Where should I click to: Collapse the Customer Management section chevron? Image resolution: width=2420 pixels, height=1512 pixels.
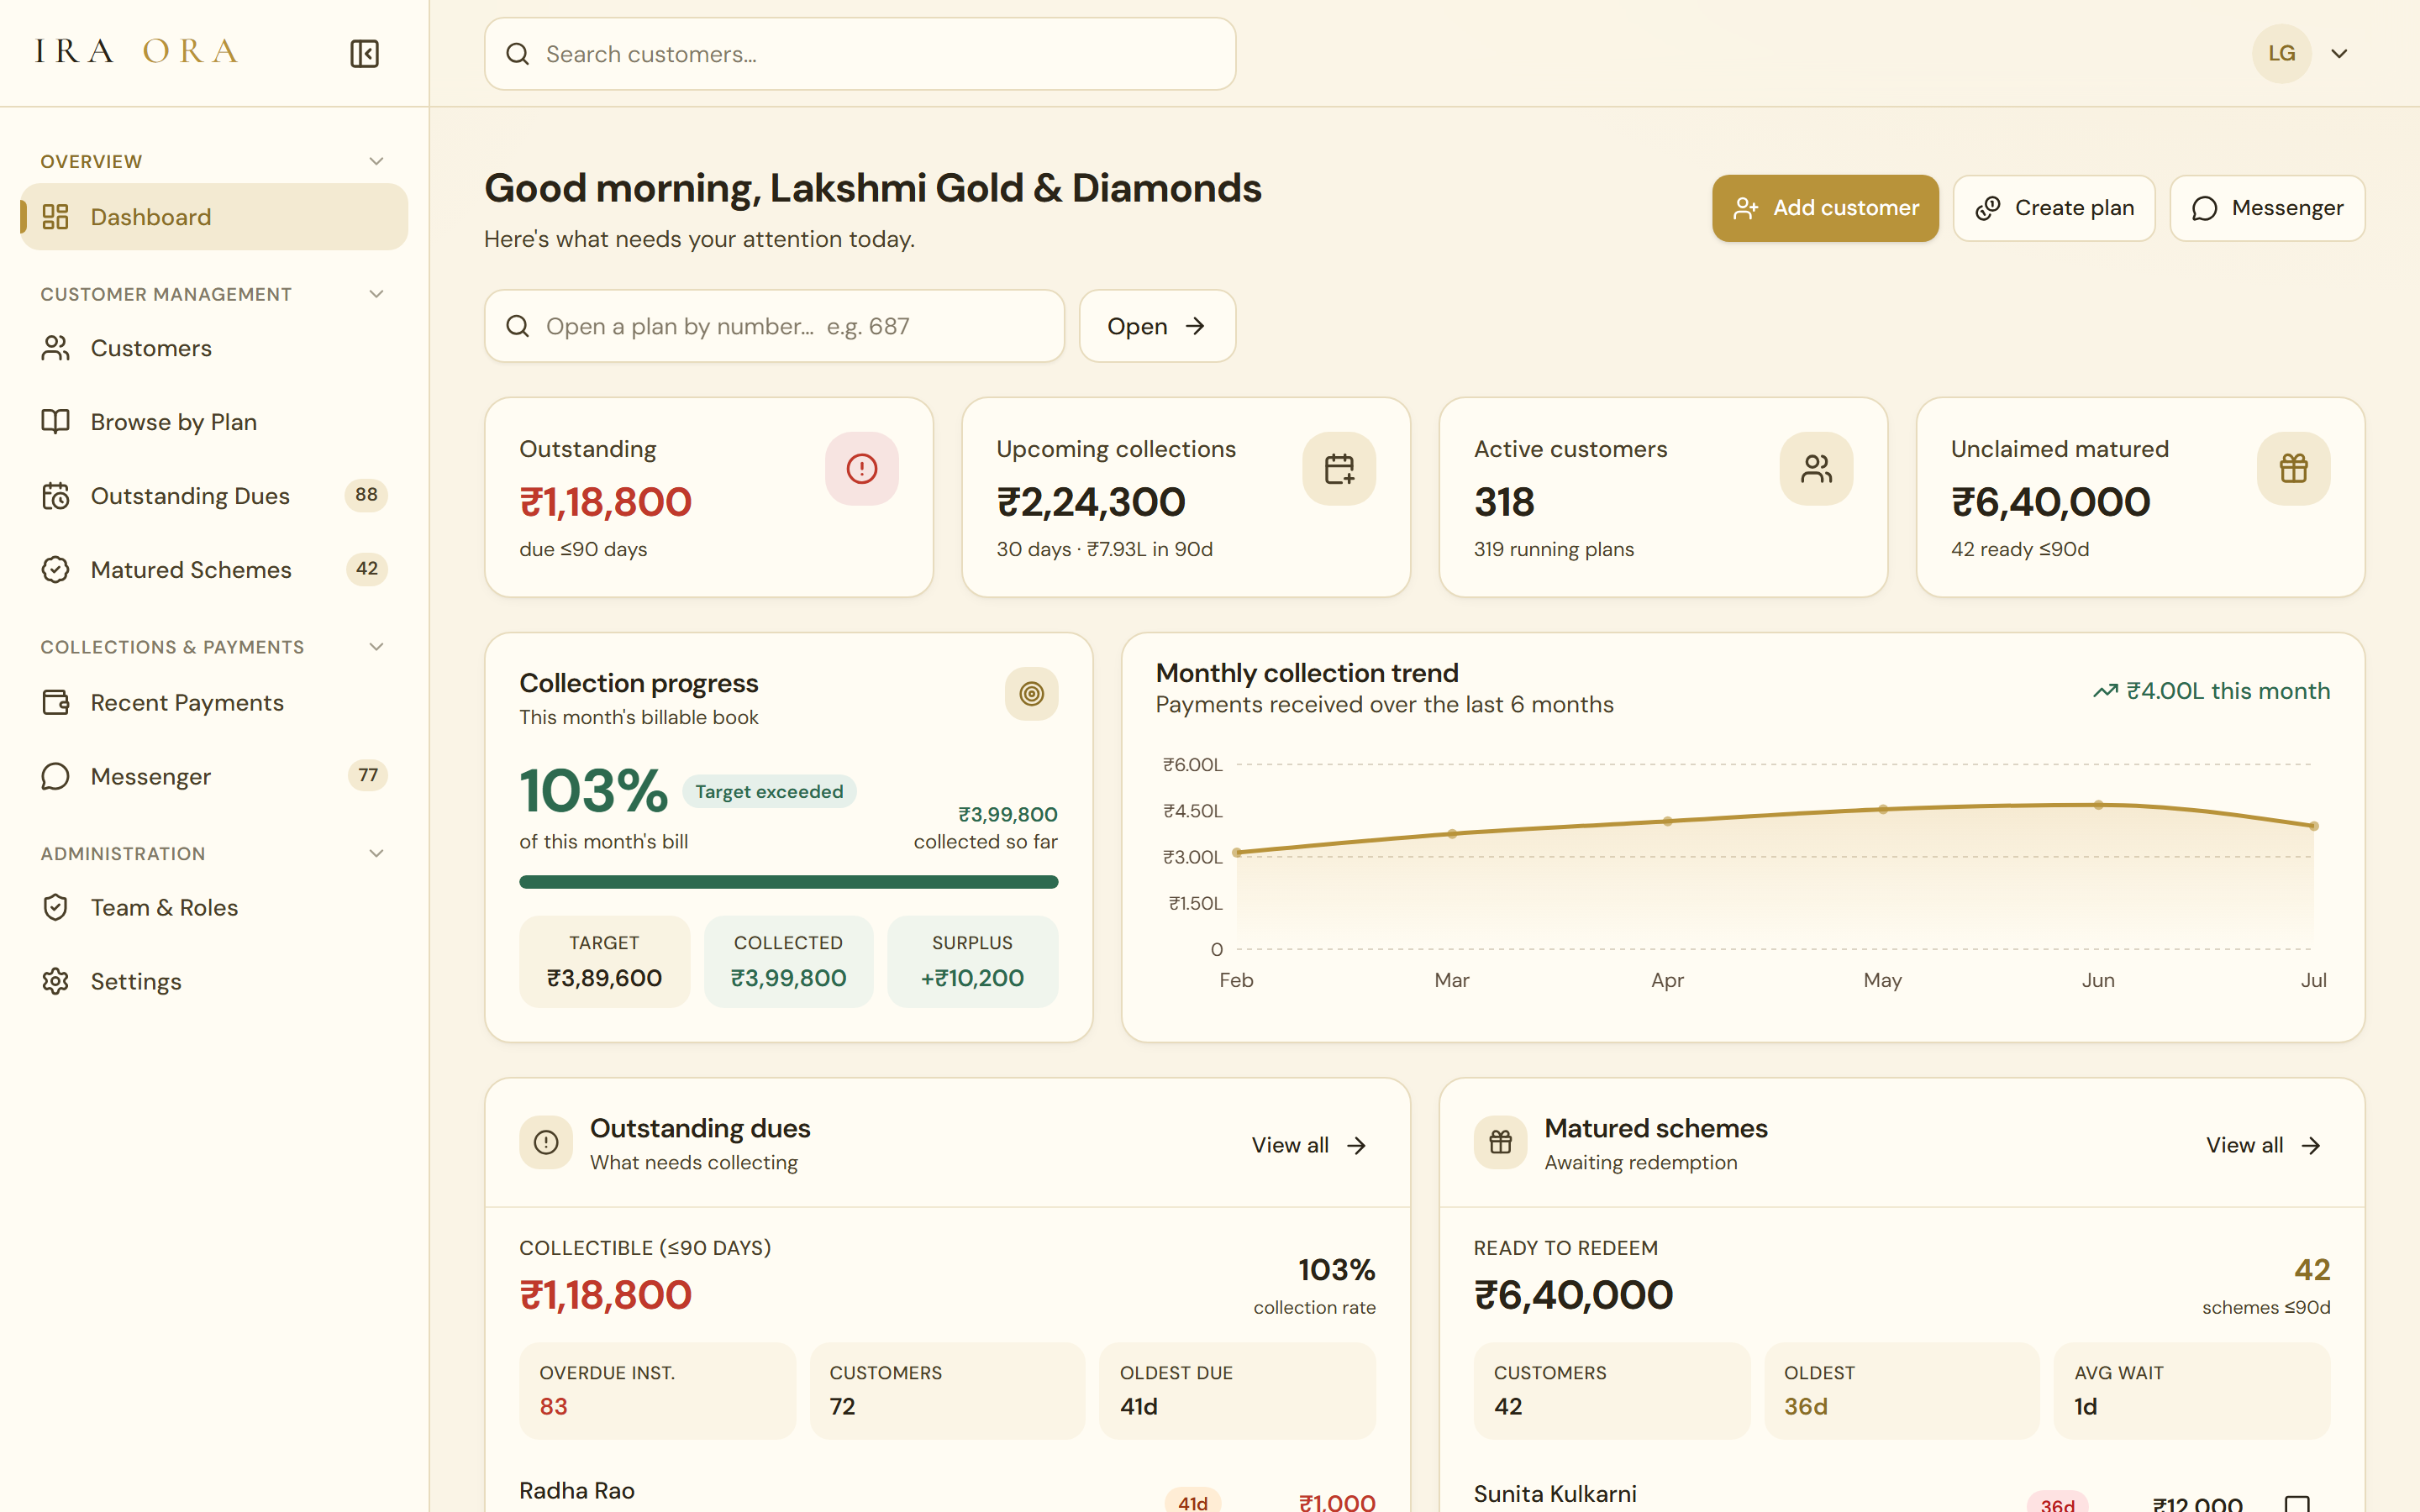(376, 294)
